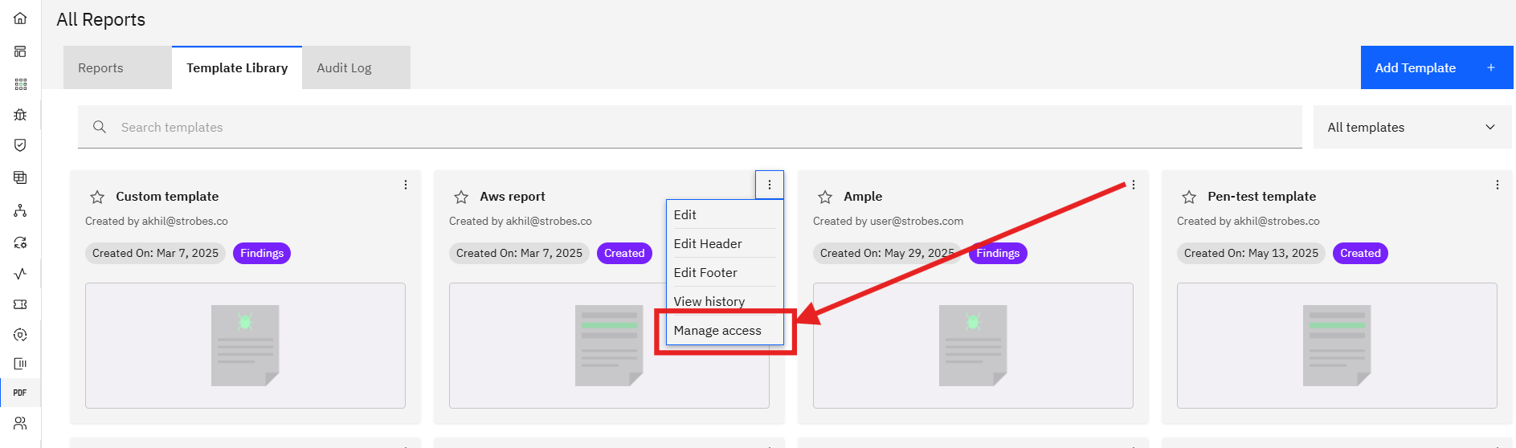Open Pen-test template three-dot menu
Screen dimensions: 1516x448
click(x=1498, y=185)
